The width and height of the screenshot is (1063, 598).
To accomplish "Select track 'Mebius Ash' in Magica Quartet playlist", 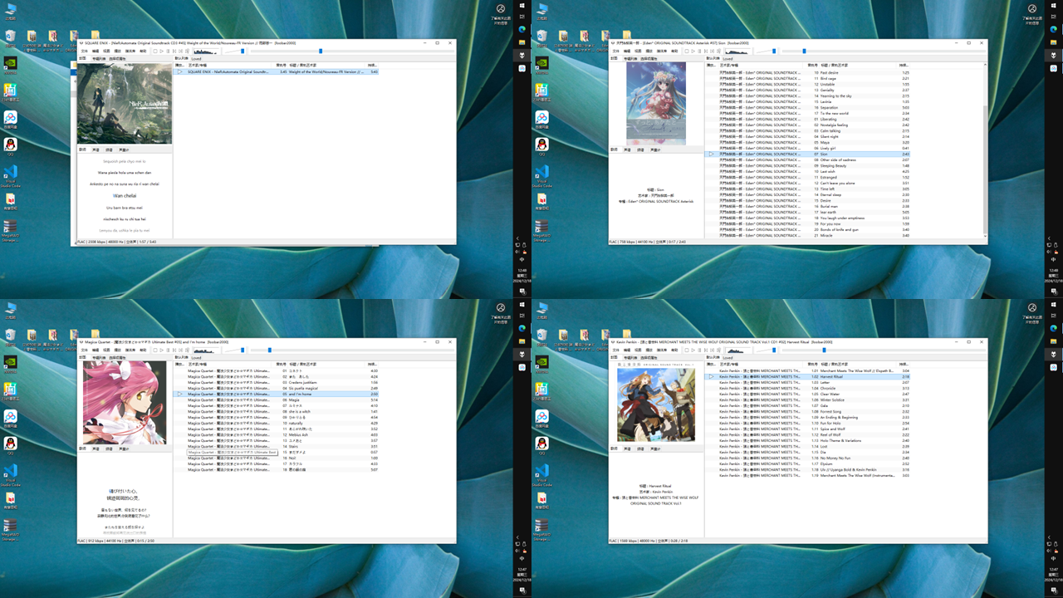I will [277, 434].
